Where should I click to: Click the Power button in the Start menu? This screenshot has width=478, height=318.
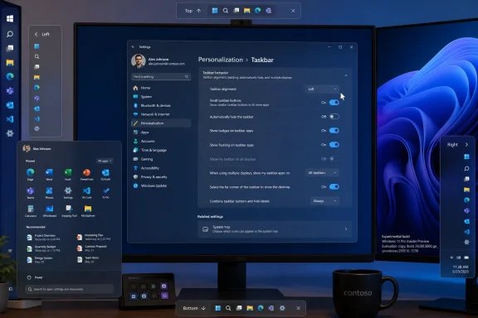coord(35,277)
